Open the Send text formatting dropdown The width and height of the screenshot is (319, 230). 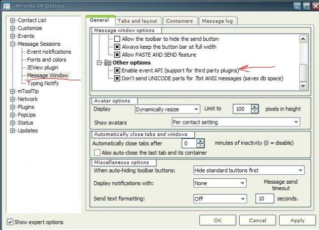coord(220,199)
